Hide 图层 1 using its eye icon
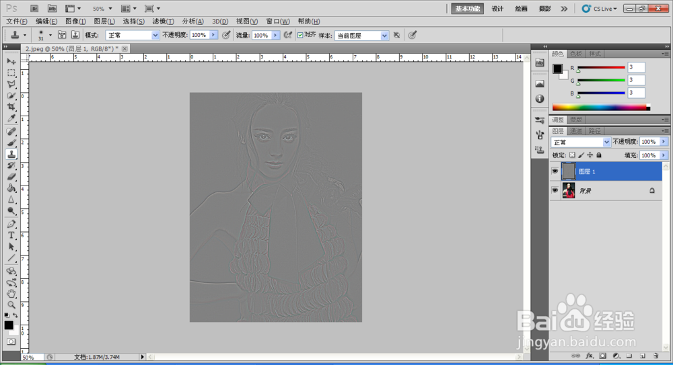Screen dimensions: 673x365 point(555,171)
